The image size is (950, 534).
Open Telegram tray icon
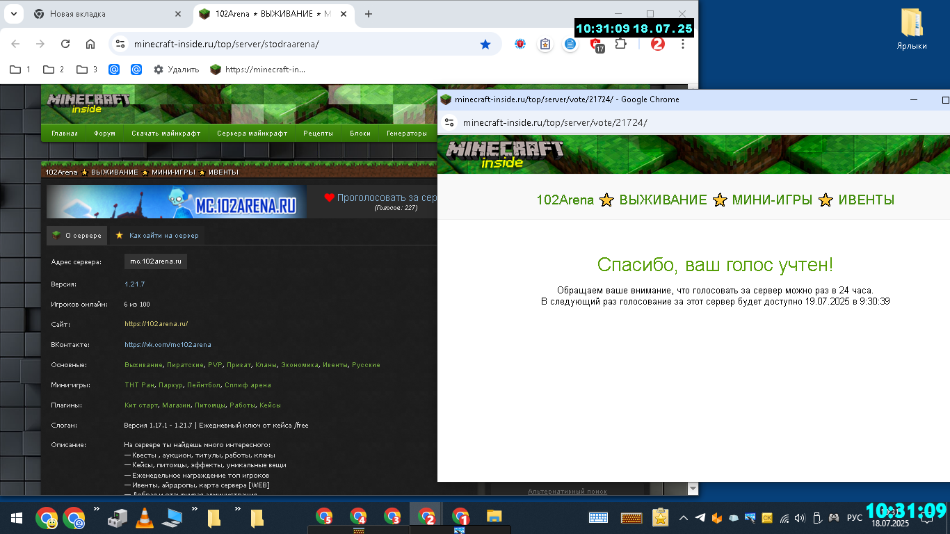pyautogui.click(x=700, y=518)
